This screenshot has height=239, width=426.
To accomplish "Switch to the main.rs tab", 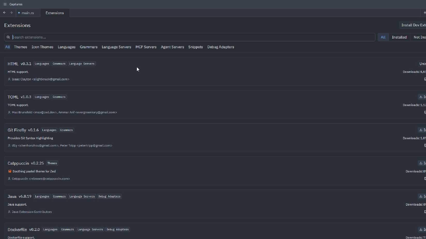I will [28, 13].
